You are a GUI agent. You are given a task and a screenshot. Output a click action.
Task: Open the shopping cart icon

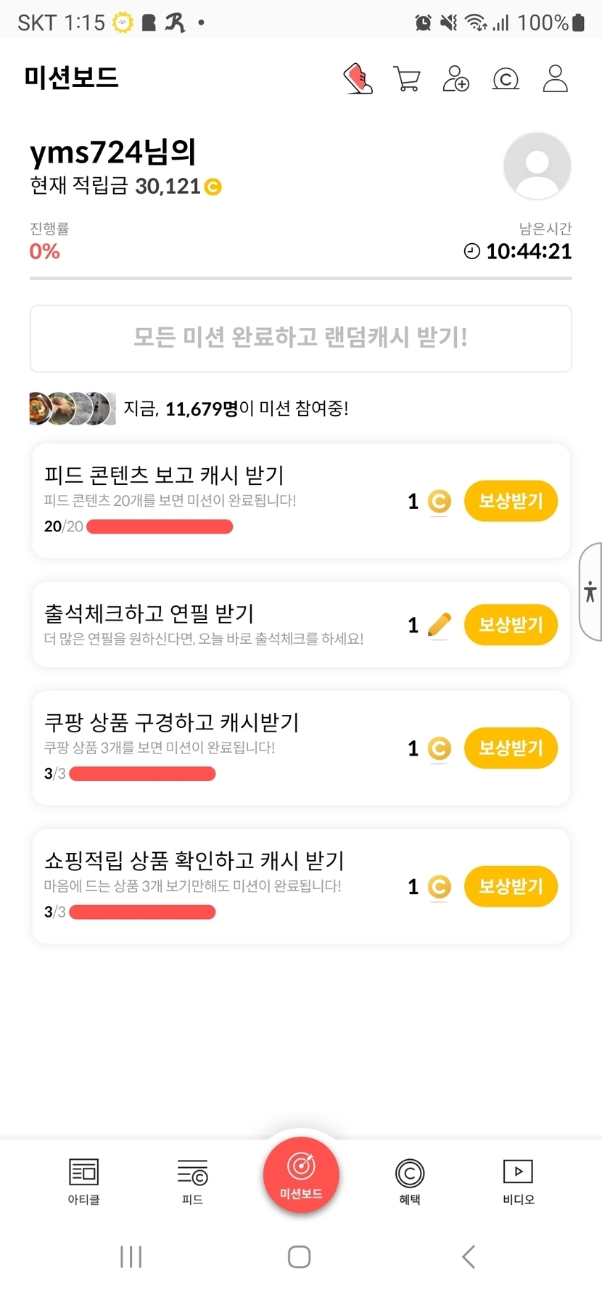click(x=407, y=78)
